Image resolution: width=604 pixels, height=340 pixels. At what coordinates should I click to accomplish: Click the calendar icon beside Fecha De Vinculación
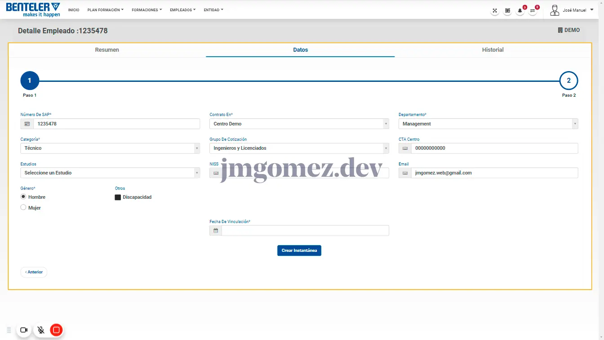(x=216, y=231)
